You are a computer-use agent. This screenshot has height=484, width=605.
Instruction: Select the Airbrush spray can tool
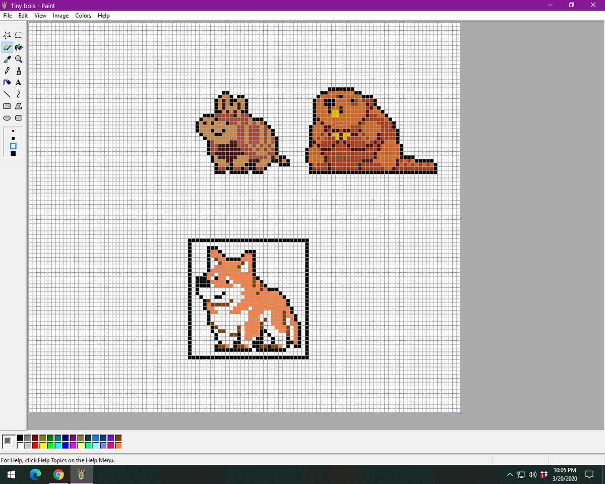pyautogui.click(x=7, y=82)
